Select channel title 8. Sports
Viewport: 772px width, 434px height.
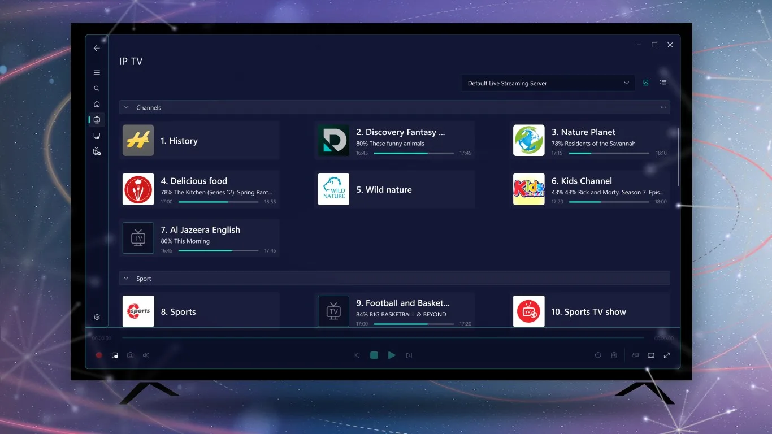click(178, 312)
